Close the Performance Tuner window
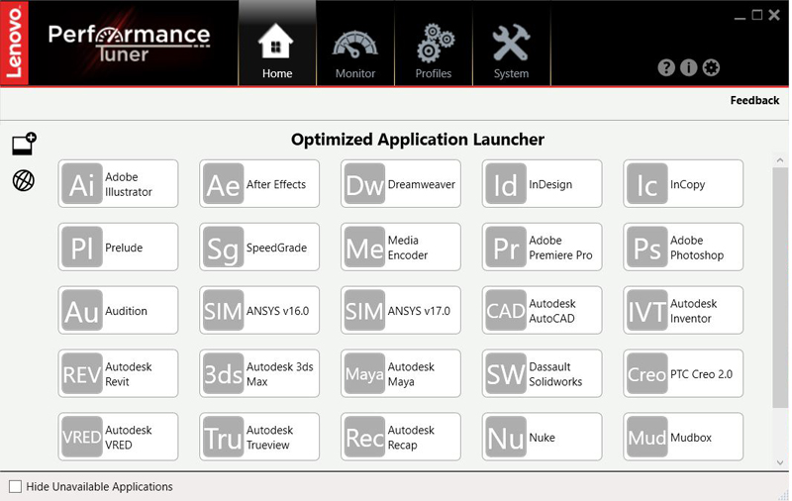Viewport: 792px width, 501px height. [x=774, y=15]
